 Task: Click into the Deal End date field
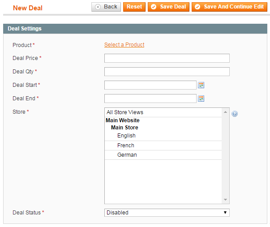tap(150, 99)
